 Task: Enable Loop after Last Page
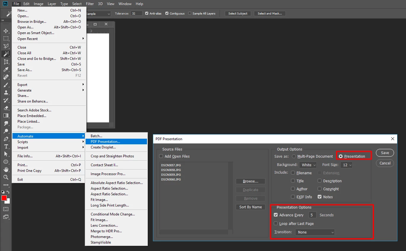pos(276,223)
